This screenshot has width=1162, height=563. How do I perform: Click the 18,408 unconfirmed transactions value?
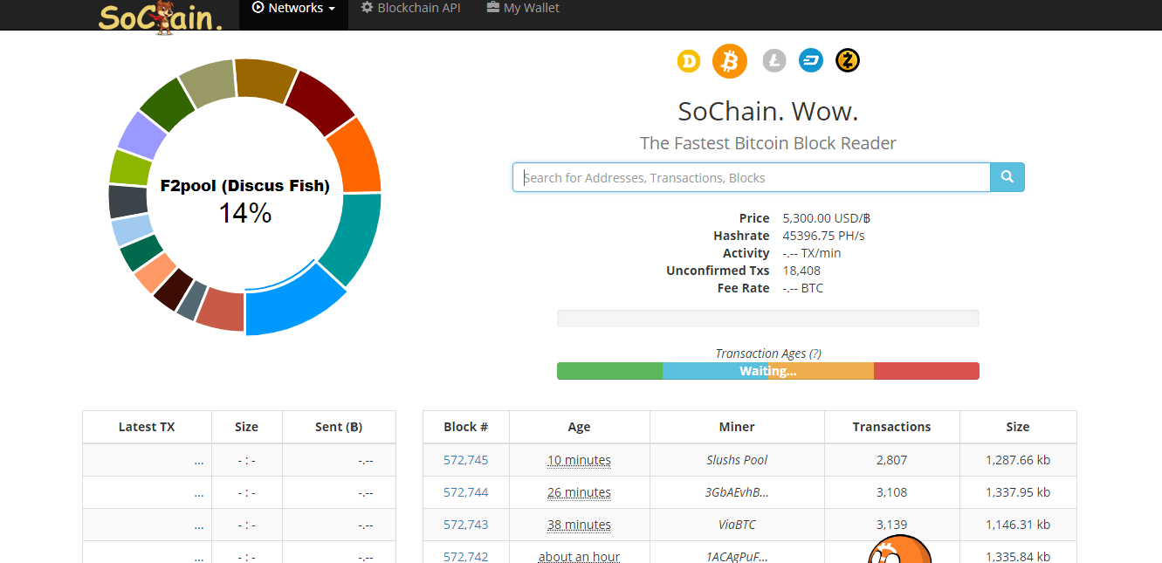tap(801, 271)
